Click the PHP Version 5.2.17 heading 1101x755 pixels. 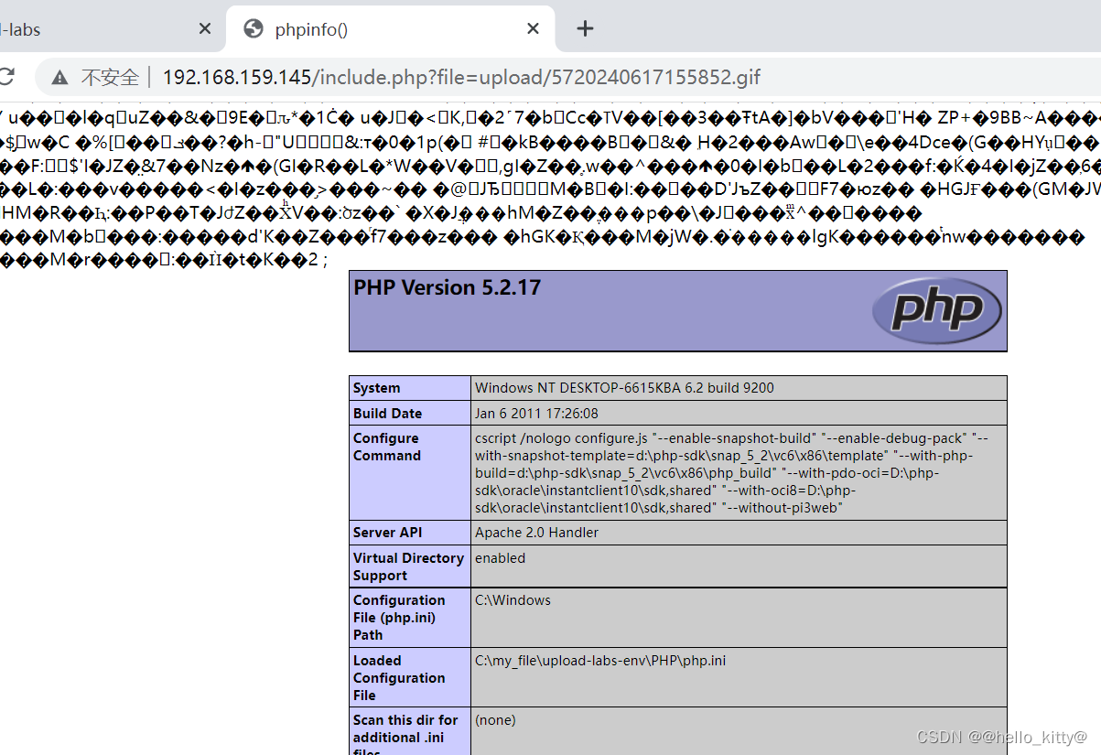(448, 287)
